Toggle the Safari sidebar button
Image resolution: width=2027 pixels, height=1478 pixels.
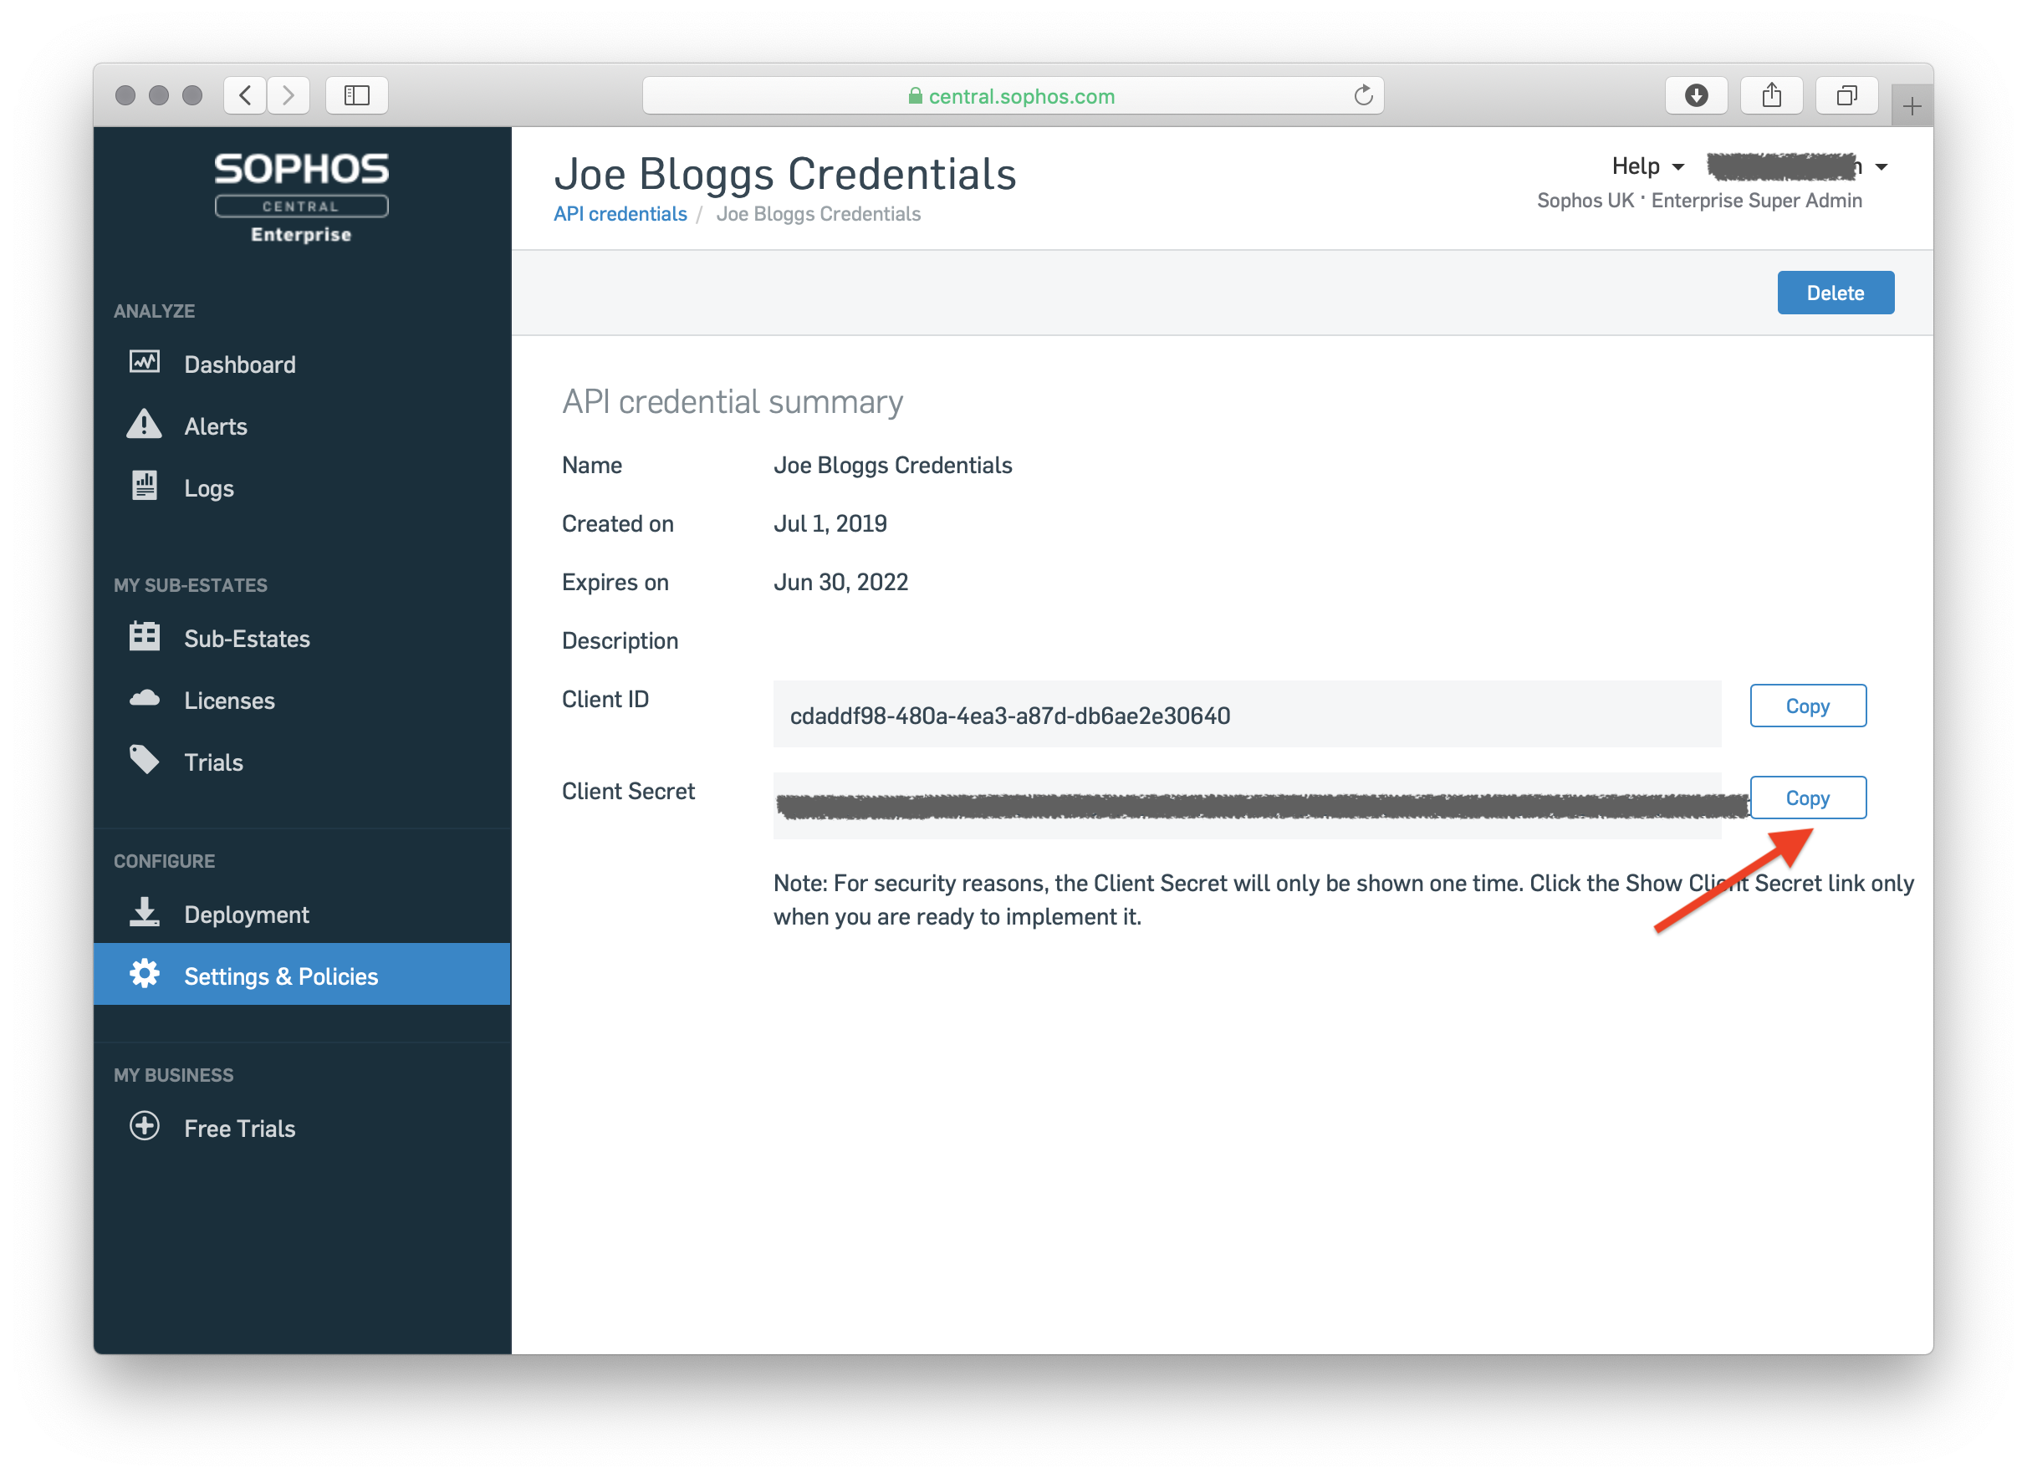pyautogui.click(x=357, y=94)
